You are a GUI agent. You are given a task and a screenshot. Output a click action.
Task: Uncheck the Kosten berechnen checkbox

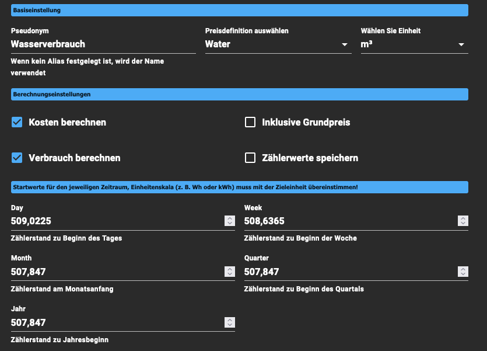point(17,122)
